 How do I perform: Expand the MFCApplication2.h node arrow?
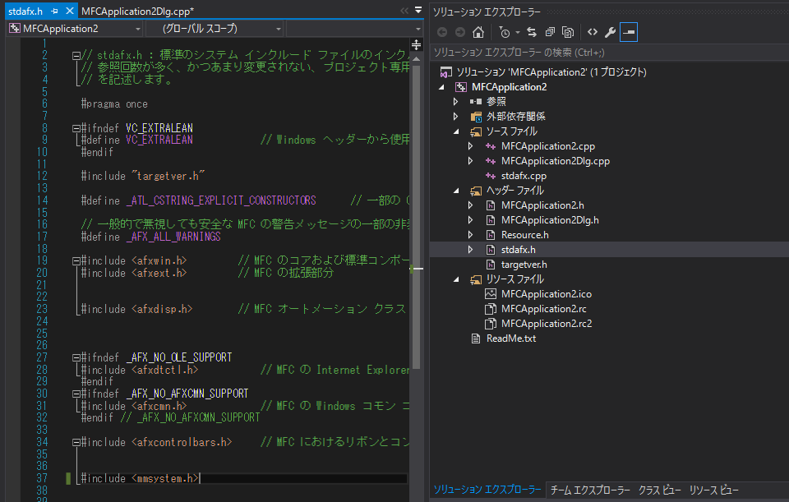pos(470,205)
